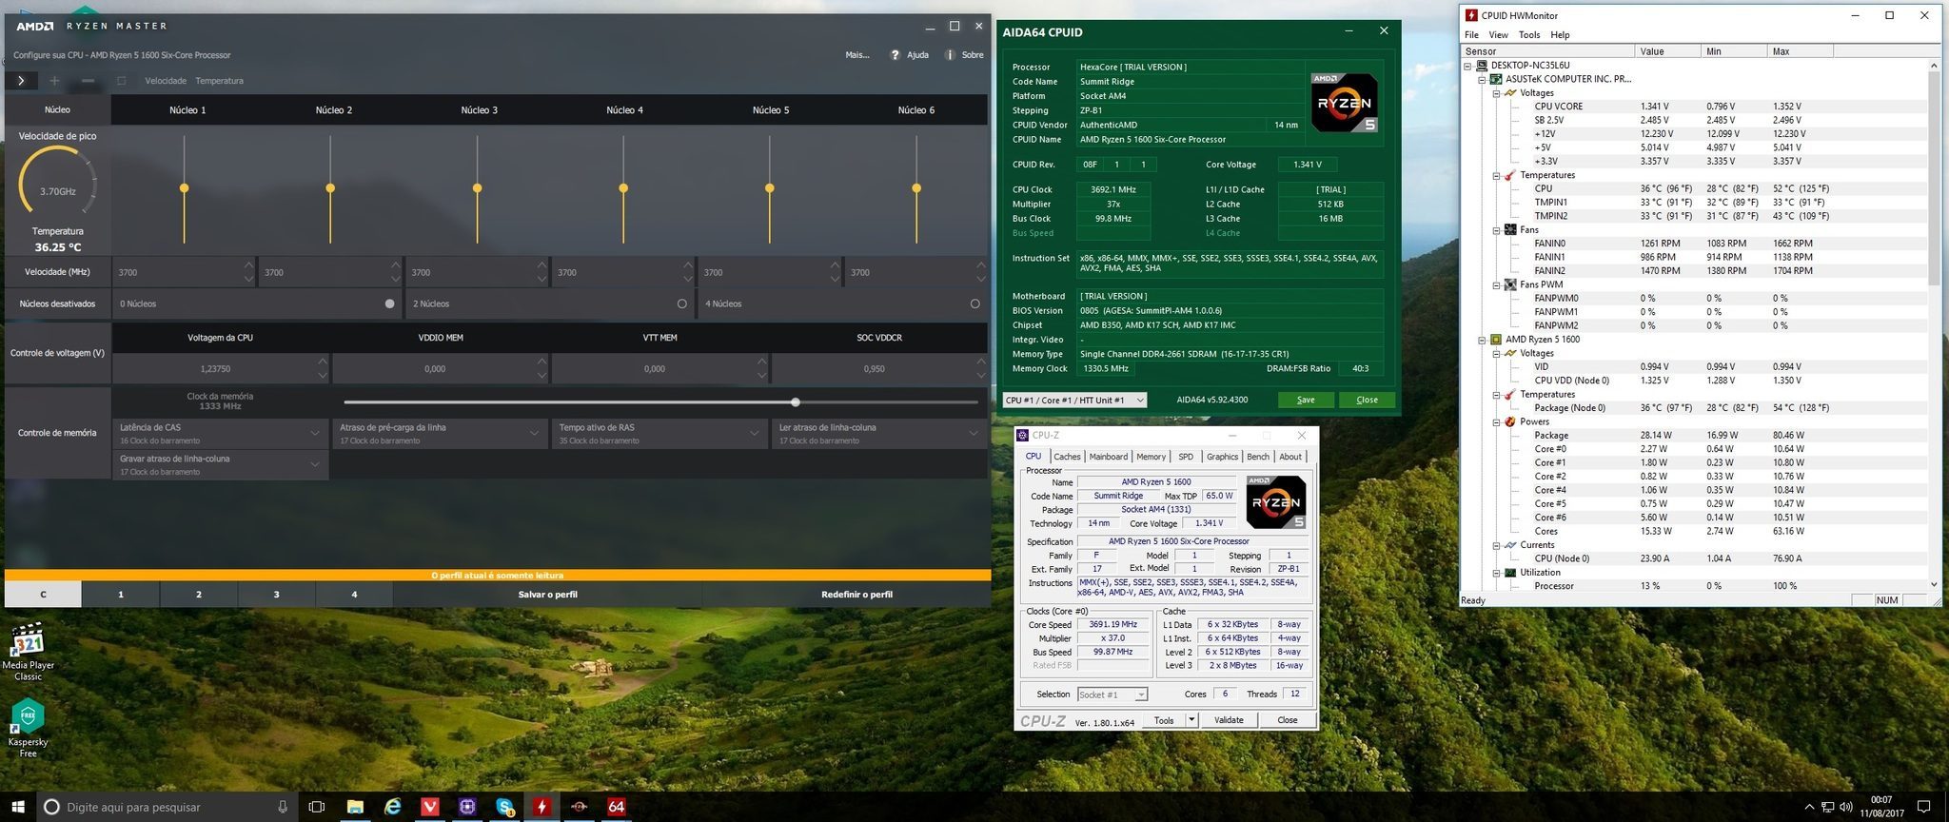Open Skype from the taskbar
1949x822 pixels.
(x=505, y=807)
